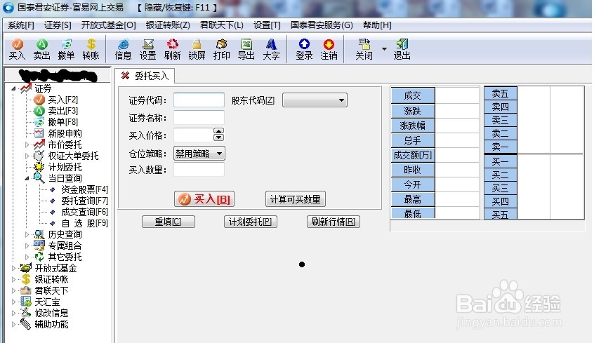The width and height of the screenshot is (594, 343).
Task: Click the 证券代码 input field
Action: 199,100
